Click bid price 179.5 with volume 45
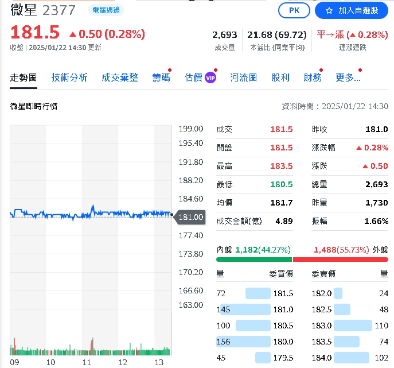The height and width of the screenshot is (368, 394). pyautogui.click(x=255, y=358)
